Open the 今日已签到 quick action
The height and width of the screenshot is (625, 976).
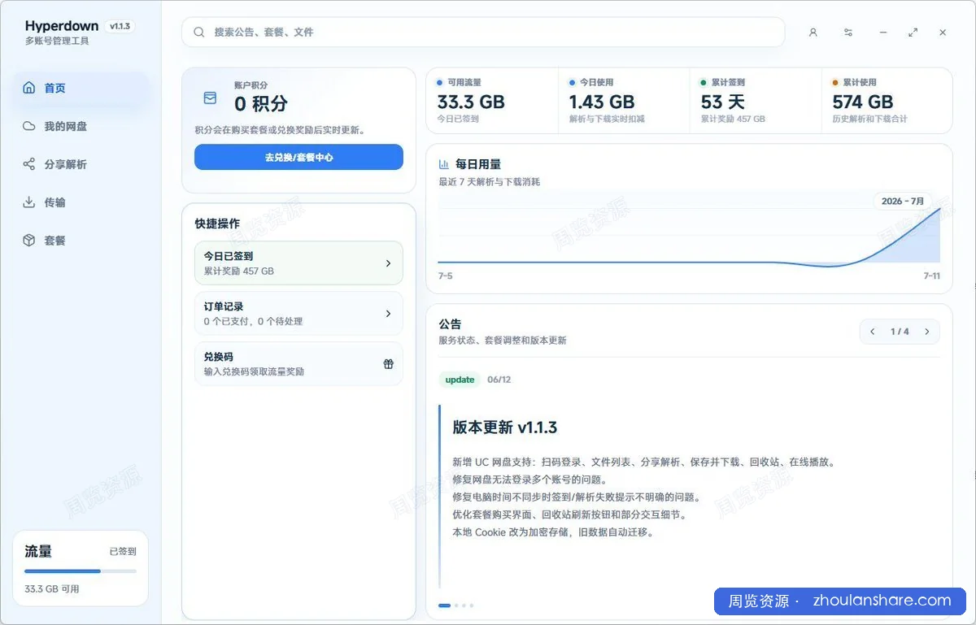[x=298, y=263]
